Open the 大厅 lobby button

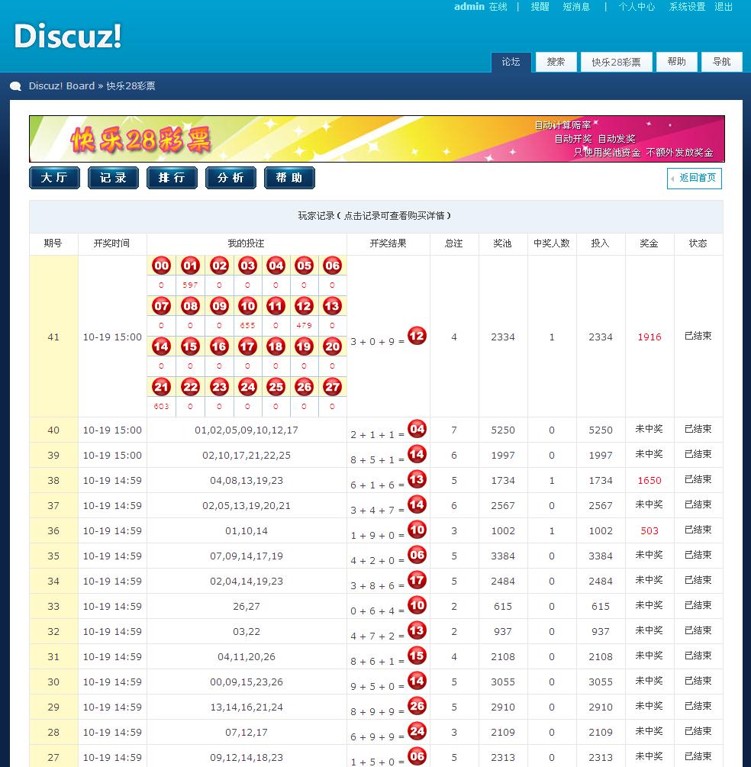[54, 178]
